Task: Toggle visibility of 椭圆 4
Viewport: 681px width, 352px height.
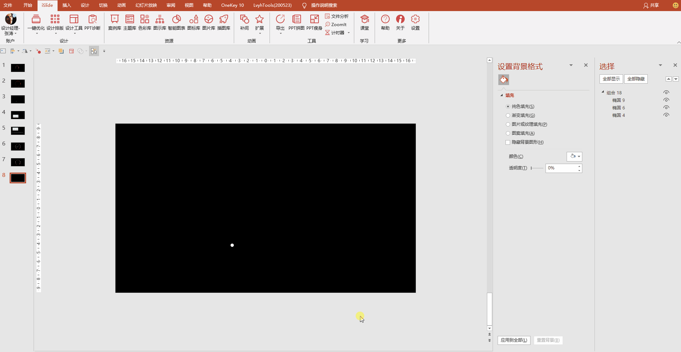Action: pyautogui.click(x=666, y=115)
